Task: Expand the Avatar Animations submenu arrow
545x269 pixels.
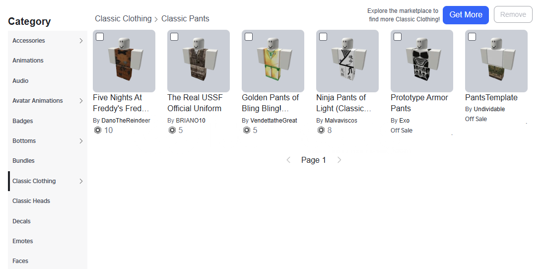Action: click(81, 101)
